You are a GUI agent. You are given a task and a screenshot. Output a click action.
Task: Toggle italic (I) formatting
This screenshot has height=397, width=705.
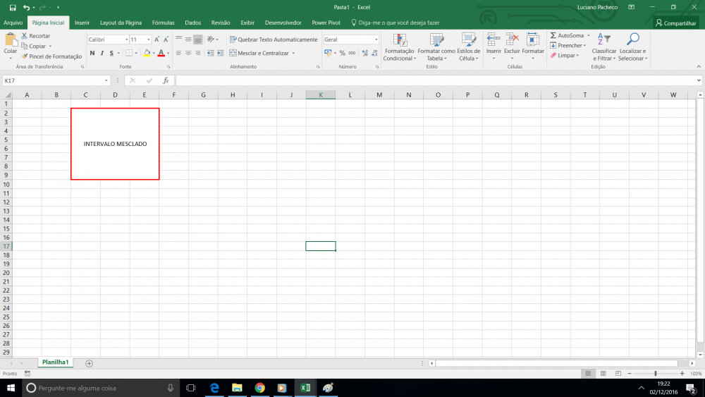(102, 53)
